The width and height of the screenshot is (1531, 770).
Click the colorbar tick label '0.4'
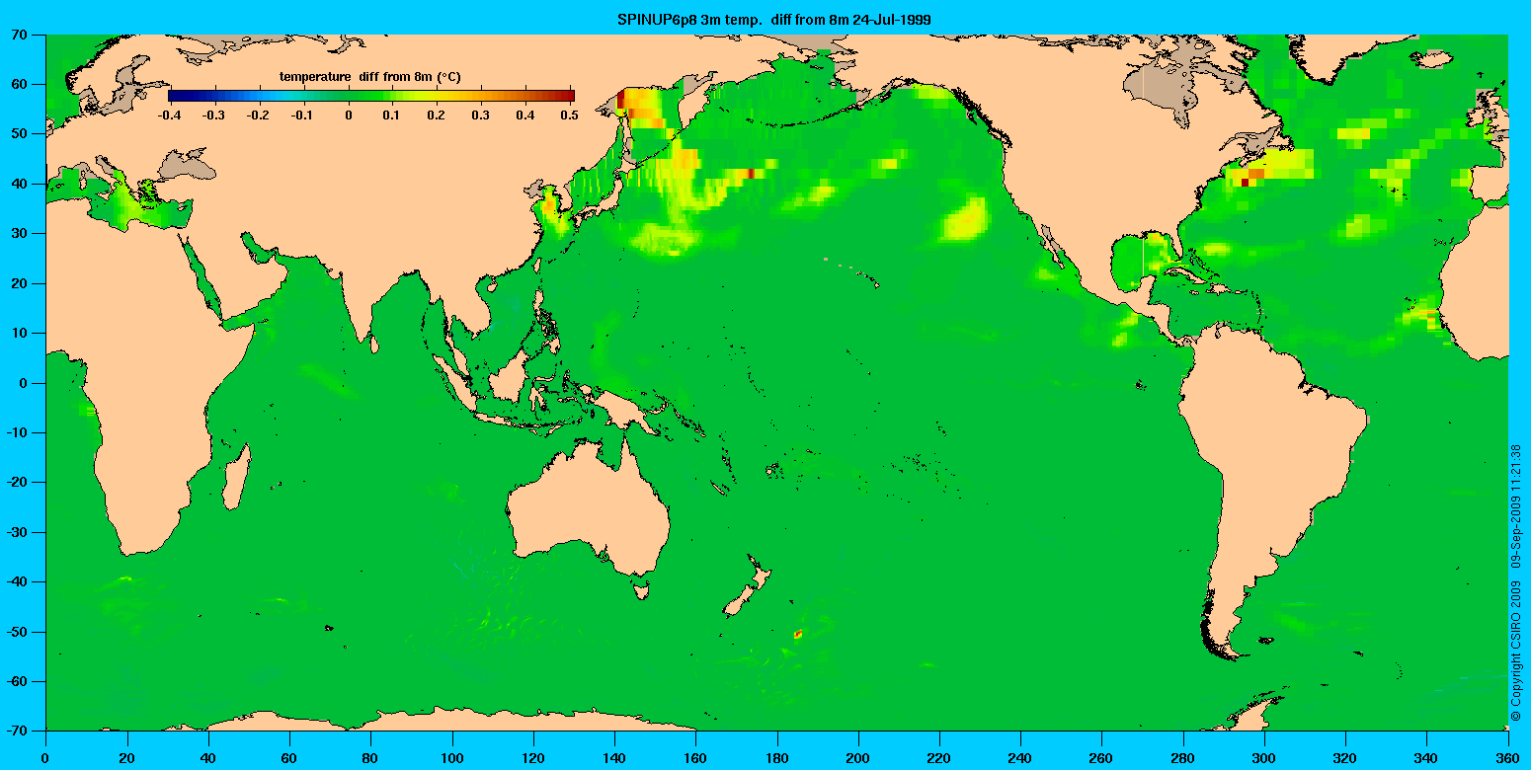527,115
